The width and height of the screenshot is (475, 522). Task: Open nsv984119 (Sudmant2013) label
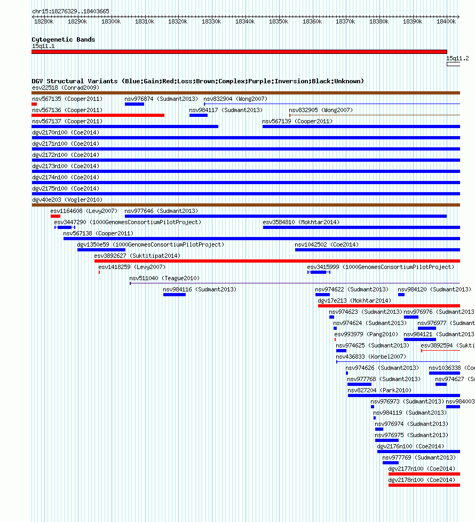(x=410, y=413)
